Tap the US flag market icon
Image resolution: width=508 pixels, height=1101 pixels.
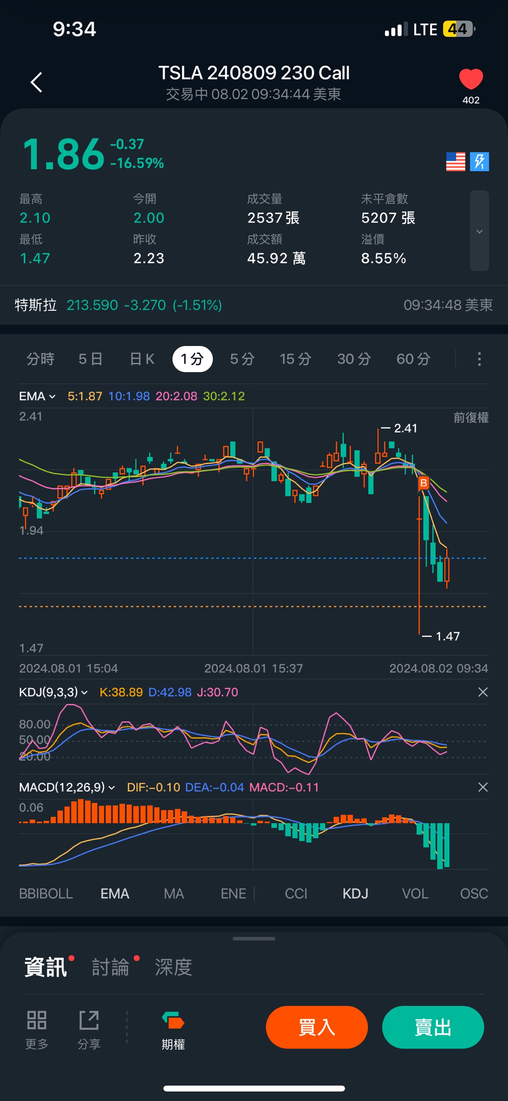[455, 162]
